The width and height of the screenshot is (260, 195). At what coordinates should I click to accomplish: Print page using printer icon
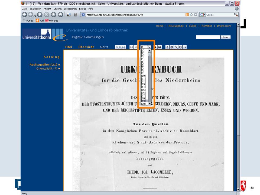(54, 15)
